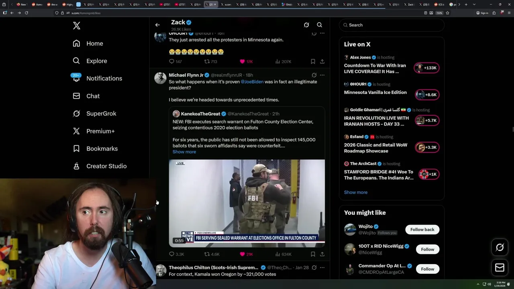
Task: Open Explore from the sidebar
Action: (x=90, y=61)
